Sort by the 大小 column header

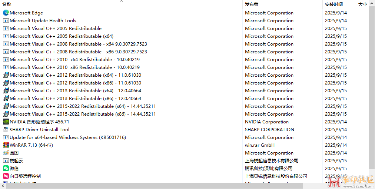[x=362, y=4]
